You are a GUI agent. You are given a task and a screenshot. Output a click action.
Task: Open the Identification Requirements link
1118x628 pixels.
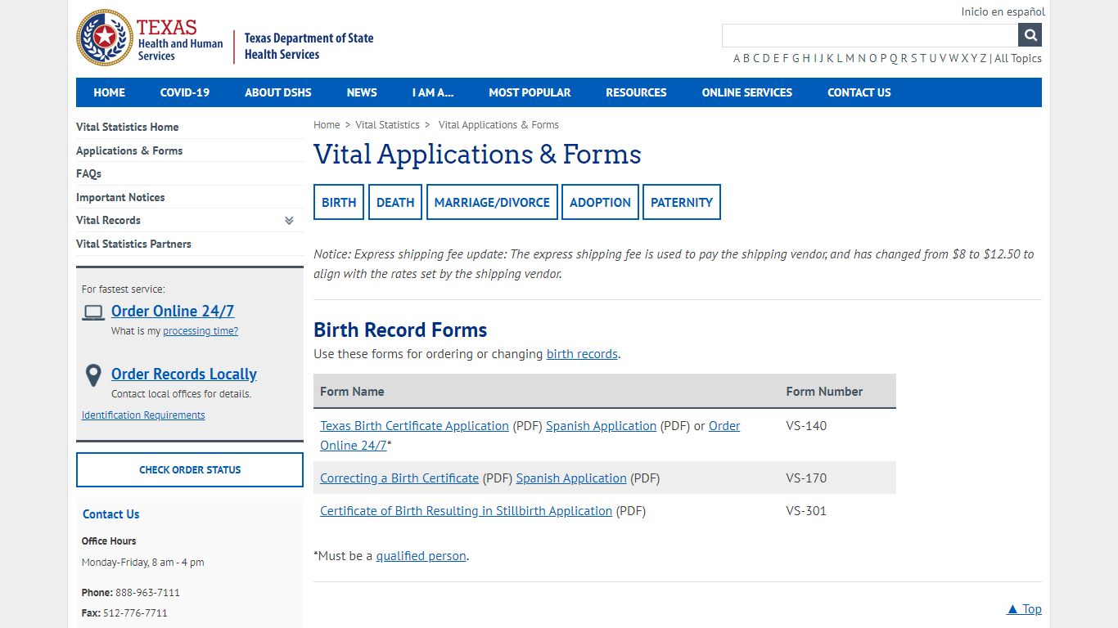click(x=143, y=415)
